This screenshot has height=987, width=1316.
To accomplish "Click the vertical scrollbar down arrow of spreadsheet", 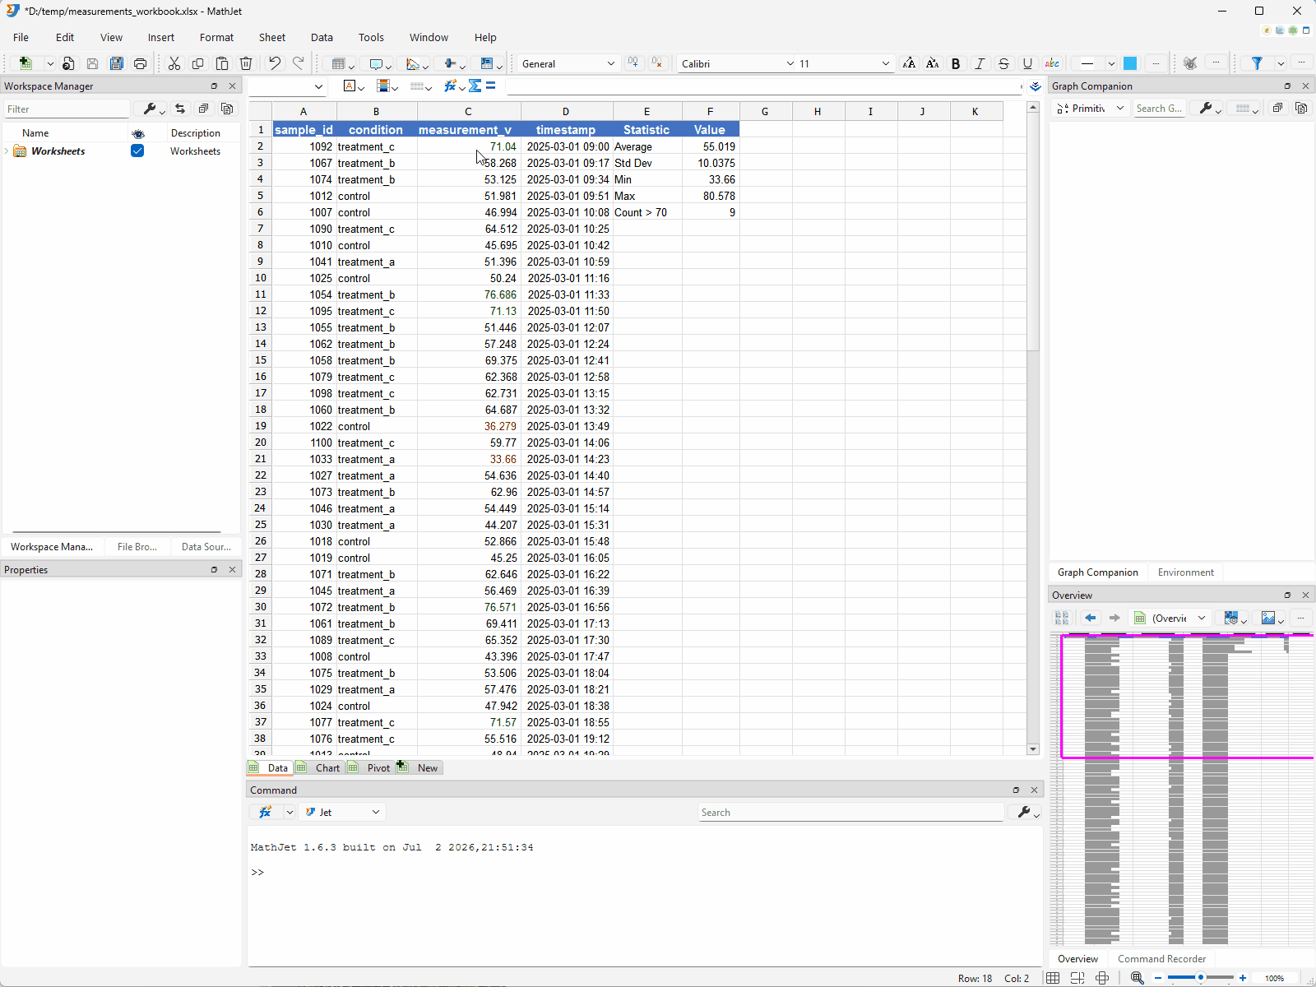I will coord(1033,749).
